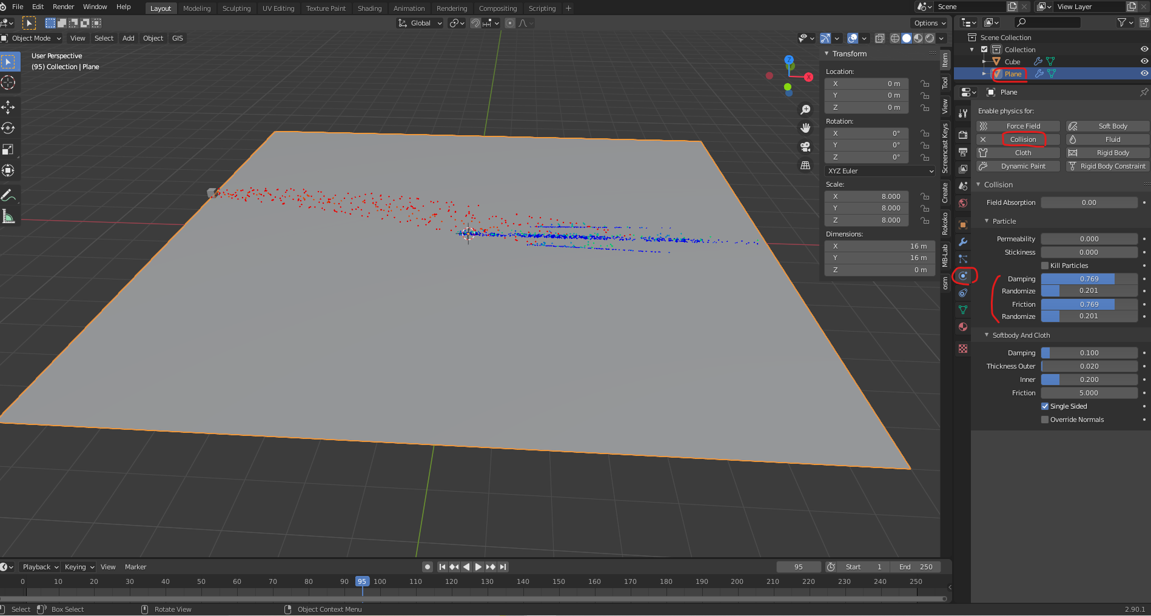The width and height of the screenshot is (1151, 616).
Task: Toggle camera view icon in viewport
Action: 805,147
